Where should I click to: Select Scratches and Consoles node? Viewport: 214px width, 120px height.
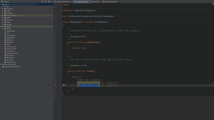point(11,67)
